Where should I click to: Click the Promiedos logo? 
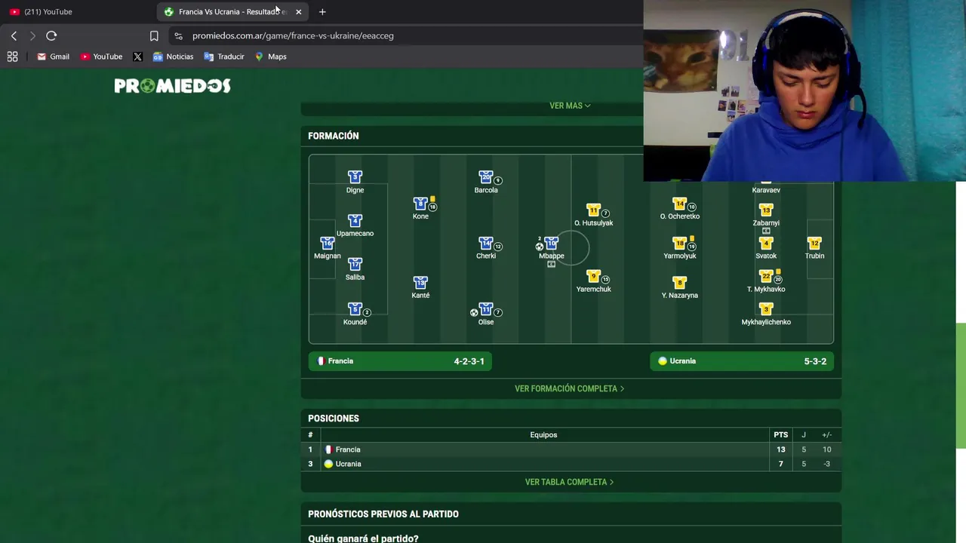[172, 86]
